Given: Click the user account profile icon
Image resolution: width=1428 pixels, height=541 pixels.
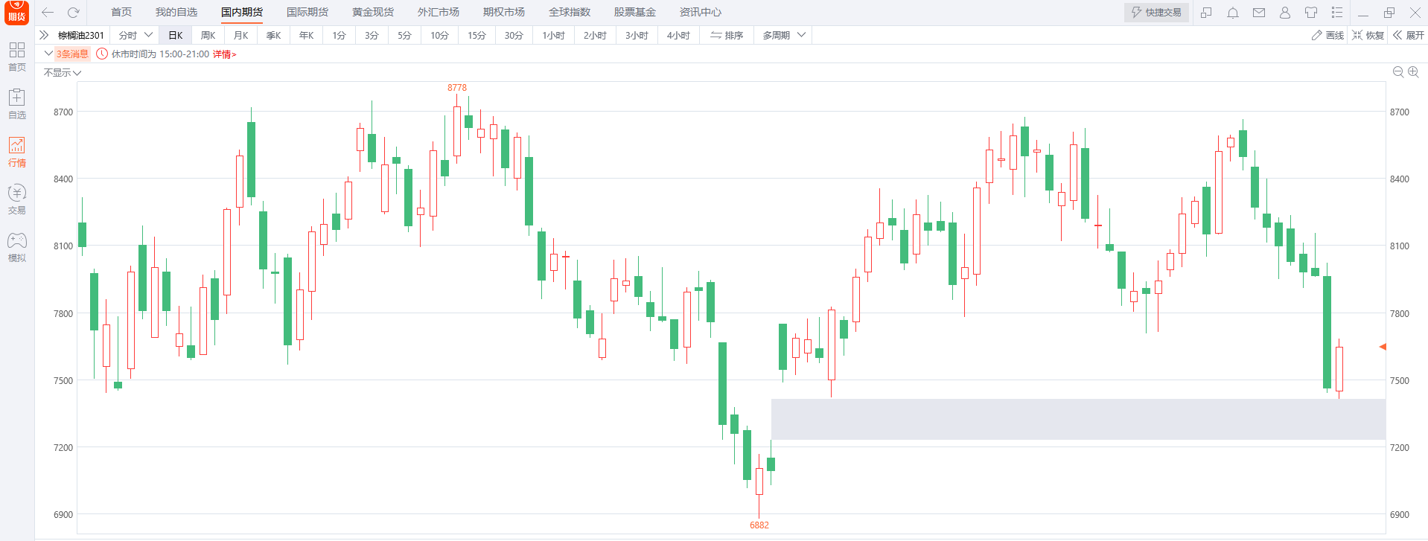Looking at the screenshot, I should [1285, 13].
